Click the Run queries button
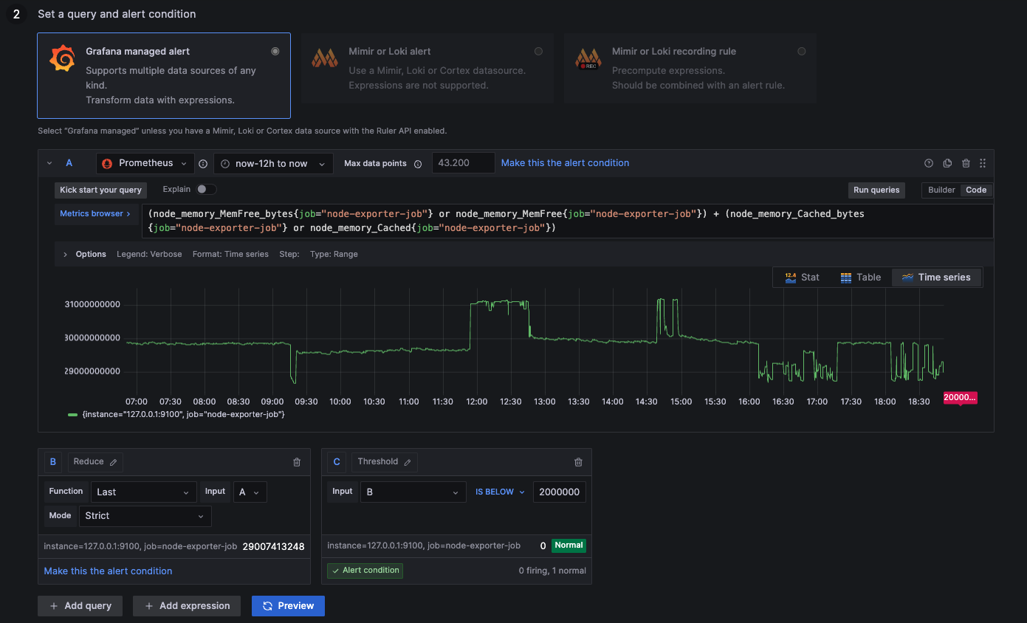 [876, 190]
